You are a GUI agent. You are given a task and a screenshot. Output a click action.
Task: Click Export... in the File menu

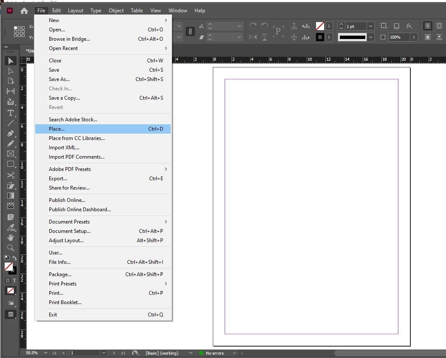[58, 179]
